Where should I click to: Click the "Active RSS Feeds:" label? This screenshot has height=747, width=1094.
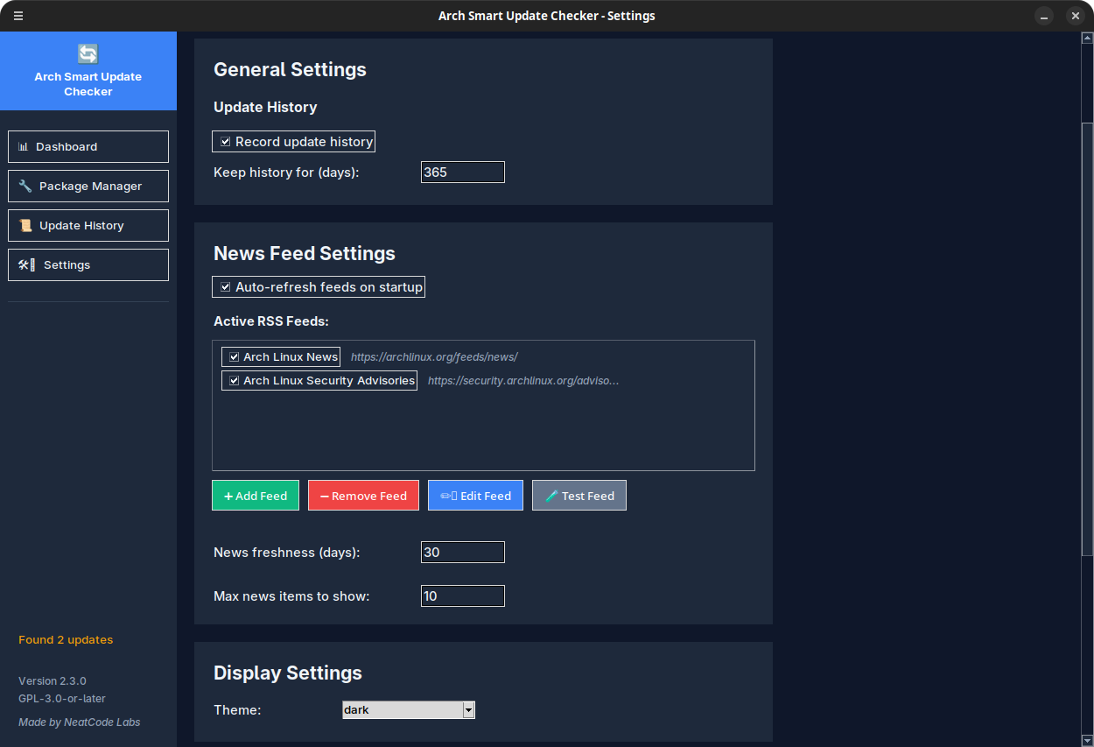click(x=271, y=321)
